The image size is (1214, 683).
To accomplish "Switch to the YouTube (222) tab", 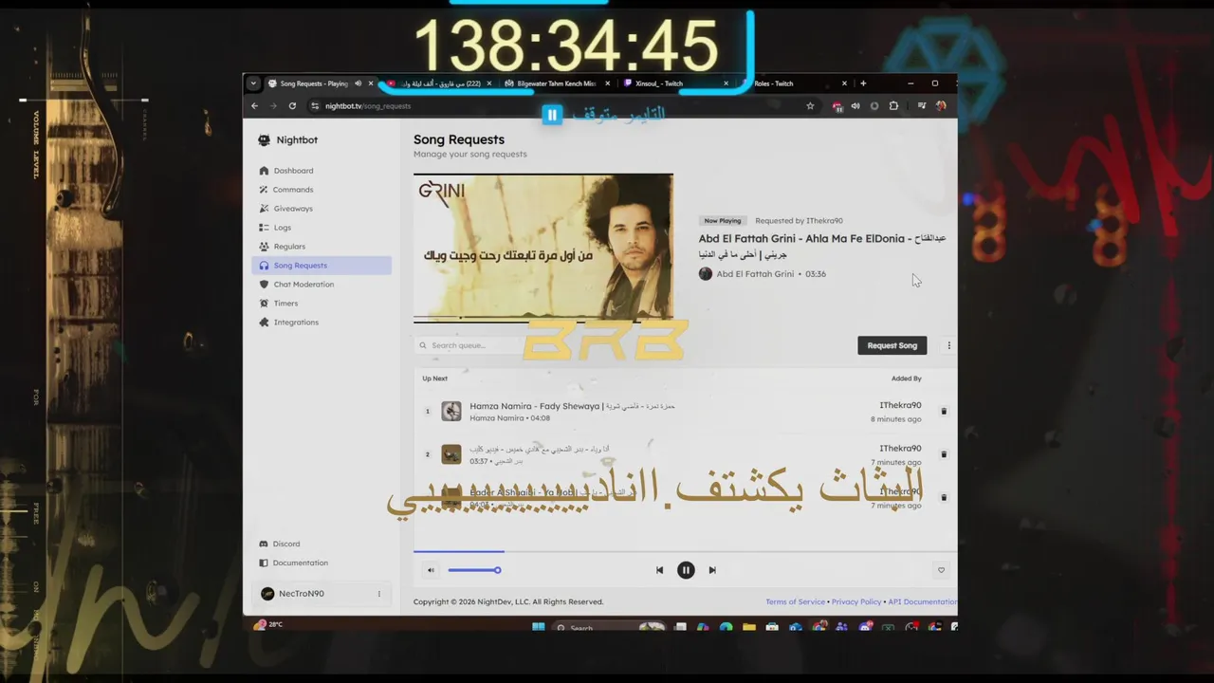I will (x=438, y=83).
